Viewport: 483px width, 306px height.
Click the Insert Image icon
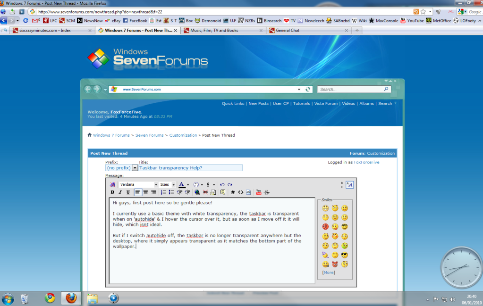[x=213, y=192]
